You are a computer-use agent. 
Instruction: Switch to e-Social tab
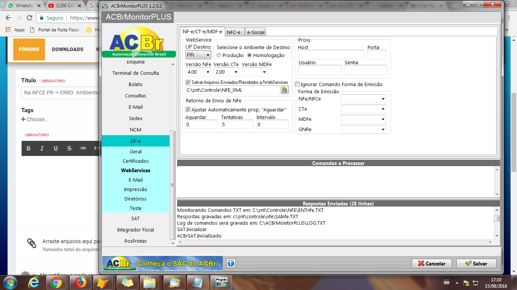tap(256, 32)
